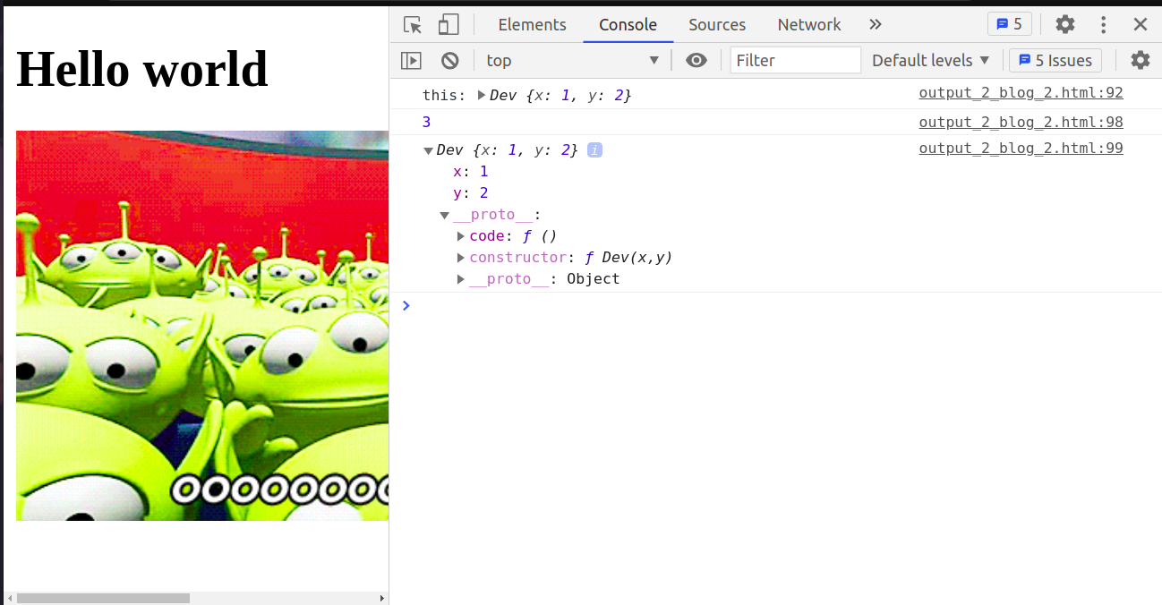Open DevTools settings gear icon
The height and width of the screenshot is (605, 1162).
pyautogui.click(x=1064, y=25)
